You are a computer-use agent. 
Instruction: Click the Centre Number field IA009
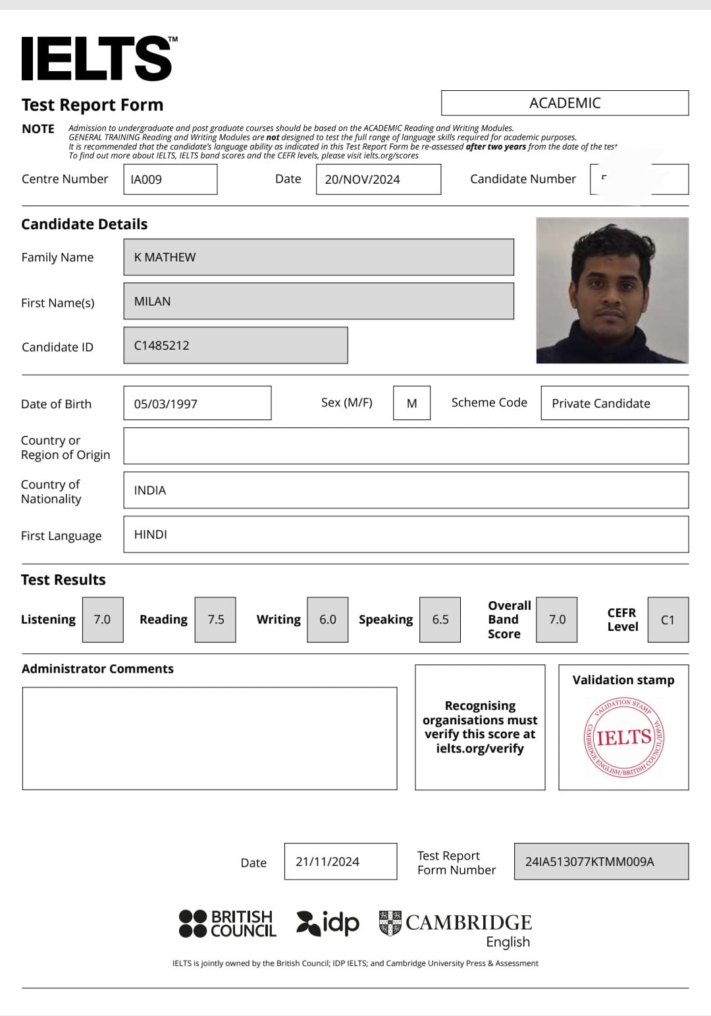[x=171, y=179]
